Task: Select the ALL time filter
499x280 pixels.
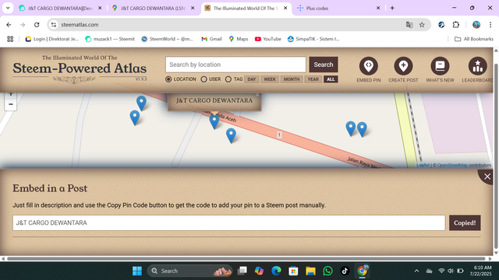Action: coord(331,79)
